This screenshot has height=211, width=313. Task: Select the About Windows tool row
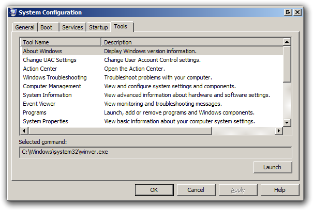pos(152,51)
